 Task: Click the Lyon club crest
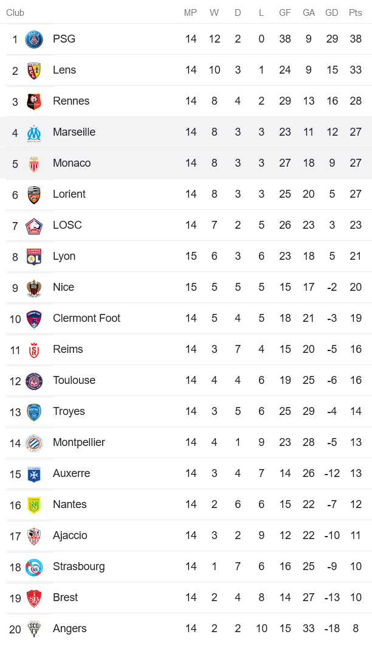[34, 257]
